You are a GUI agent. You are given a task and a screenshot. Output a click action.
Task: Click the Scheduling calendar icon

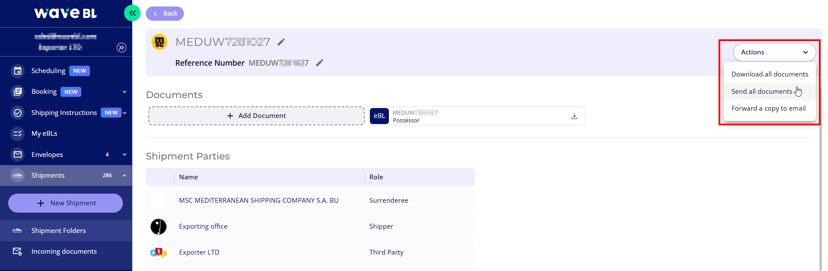click(x=18, y=70)
